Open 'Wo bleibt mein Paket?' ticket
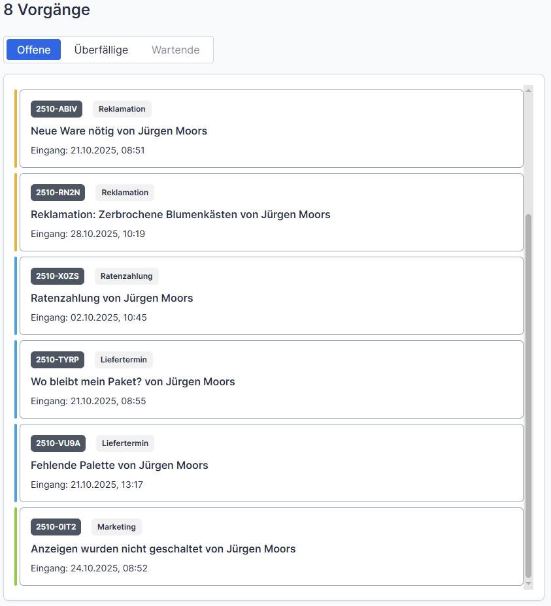This screenshot has height=606, width=551. [x=133, y=381]
